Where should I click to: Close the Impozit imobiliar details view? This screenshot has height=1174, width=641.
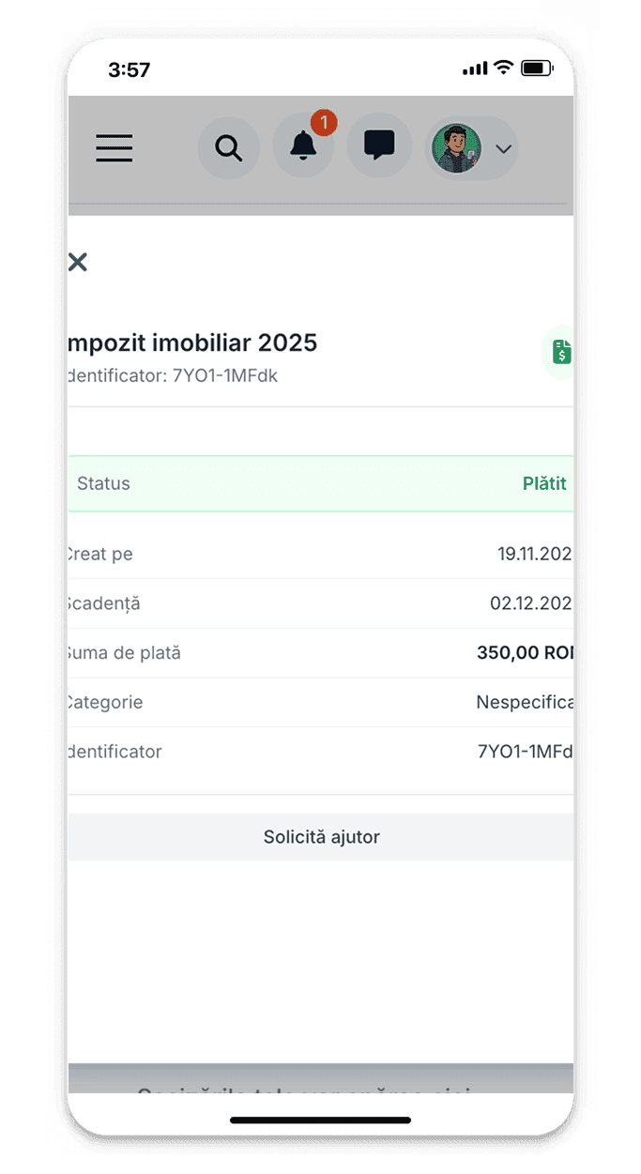(77, 262)
